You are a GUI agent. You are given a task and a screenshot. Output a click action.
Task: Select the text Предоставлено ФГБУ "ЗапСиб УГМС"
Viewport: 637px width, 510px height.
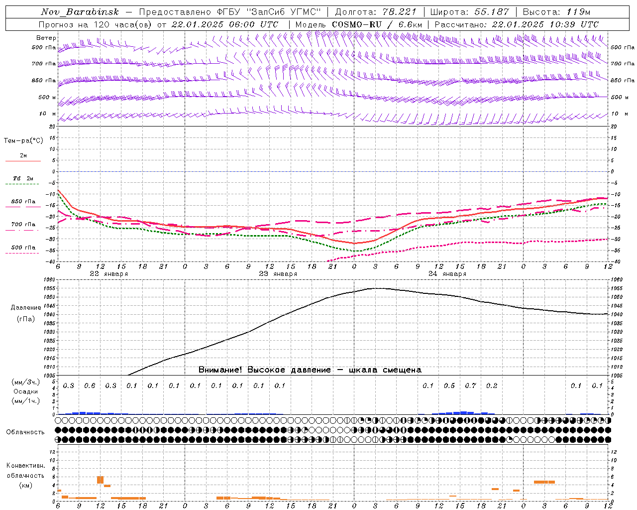tap(230, 12)
